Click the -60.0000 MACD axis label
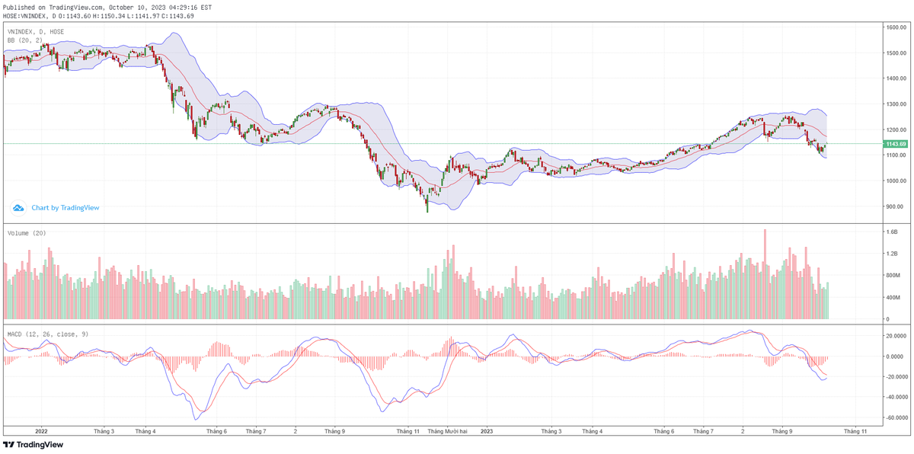This screenshot has height=454, width=914. coord(895,418)
